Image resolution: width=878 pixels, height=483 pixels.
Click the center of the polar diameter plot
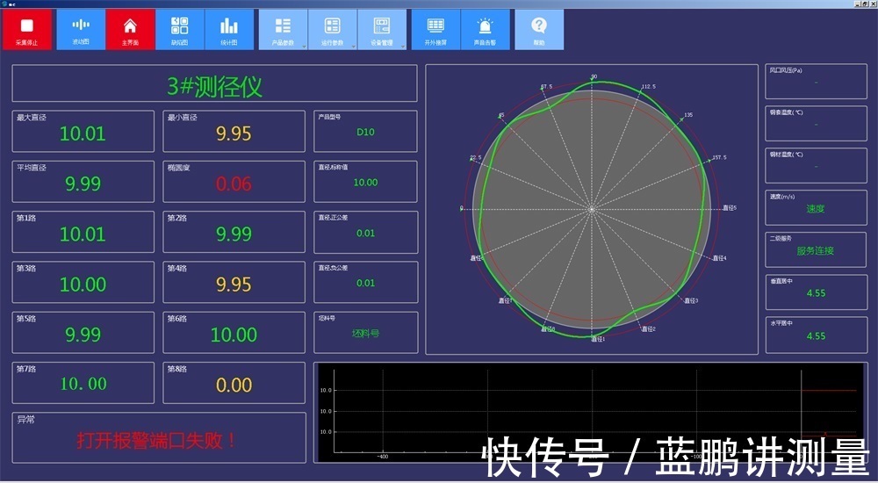pos(592,209)
